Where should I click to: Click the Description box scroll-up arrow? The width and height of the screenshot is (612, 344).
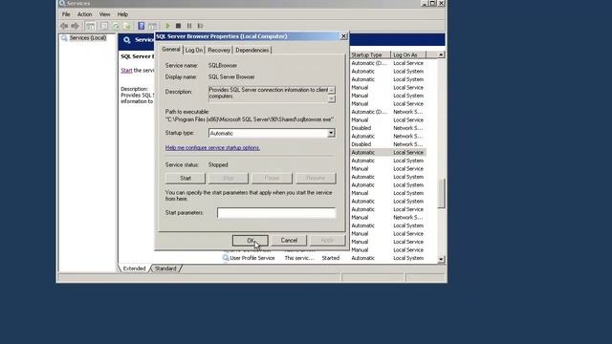tap(332, 90)
